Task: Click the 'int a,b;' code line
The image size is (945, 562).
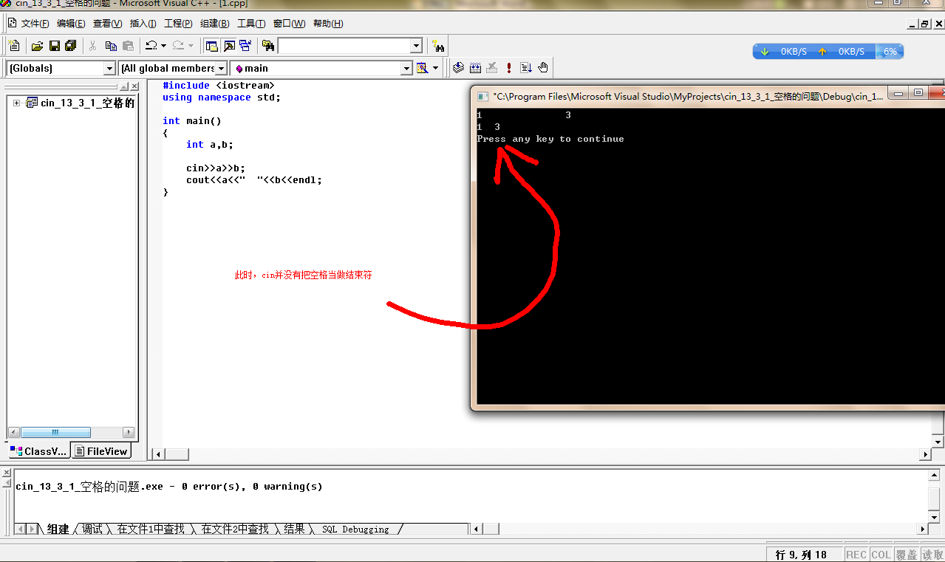Action: click(x=209, y=145)
